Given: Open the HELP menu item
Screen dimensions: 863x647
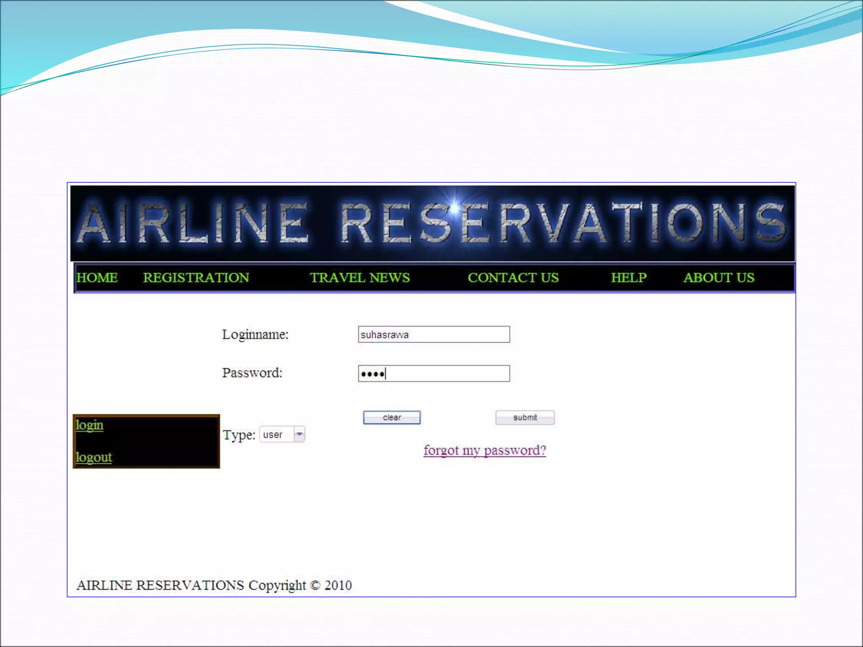Looking at the screenshot, I should tap(629, 278).
